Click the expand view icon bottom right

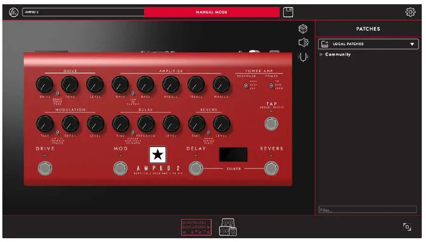pyautogui.click(x=407, y=227)
